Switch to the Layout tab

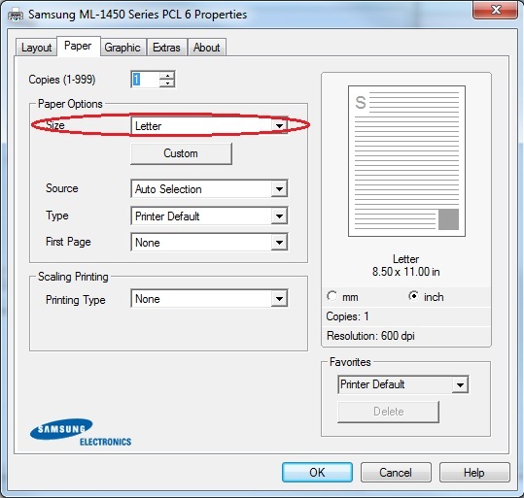coord(36,48)
